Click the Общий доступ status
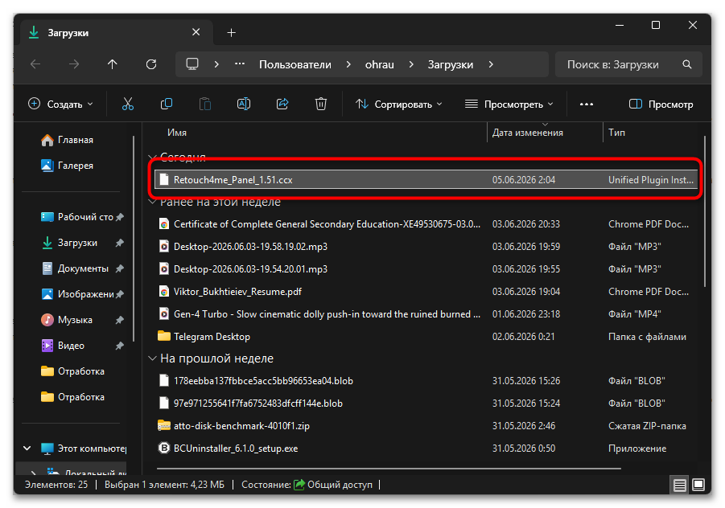 pyautogui.click(x=333, y=485)
